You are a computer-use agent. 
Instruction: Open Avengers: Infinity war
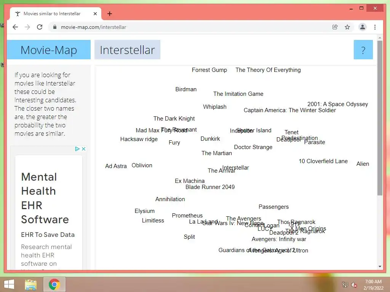click(x=279, y=240)
